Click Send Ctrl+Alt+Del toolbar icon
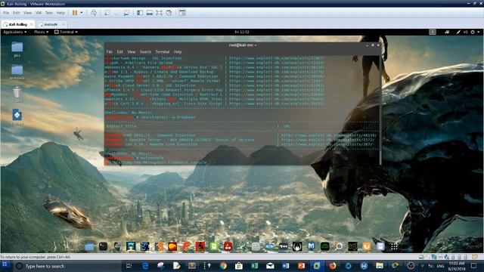This screenshot has height=272, width=484. [94, 13]
